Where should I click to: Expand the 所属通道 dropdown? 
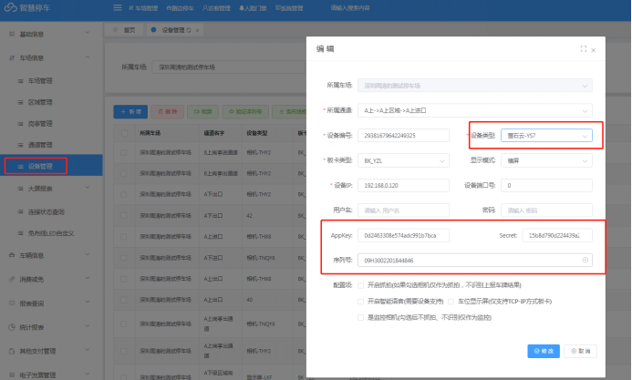point(475,110)
